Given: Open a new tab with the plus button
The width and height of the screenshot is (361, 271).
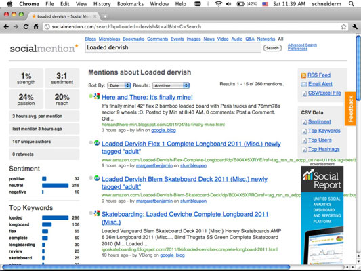Looking at the screenshot, I should tap(105, 16).
